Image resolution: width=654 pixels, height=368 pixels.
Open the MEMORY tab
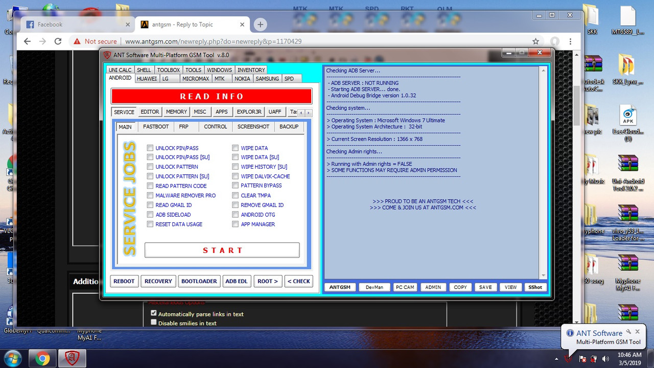[x=176, y=112]
